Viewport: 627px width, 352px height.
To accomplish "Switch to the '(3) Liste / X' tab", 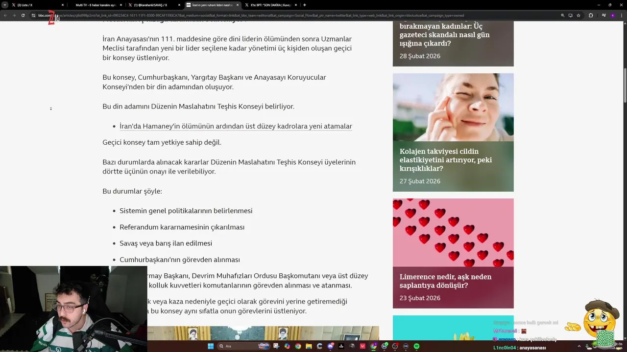I will click(37, 5).
